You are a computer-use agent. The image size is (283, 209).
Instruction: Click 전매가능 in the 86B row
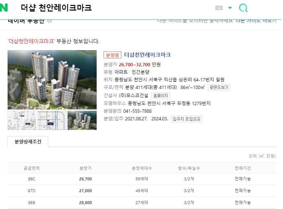point(242,203)
